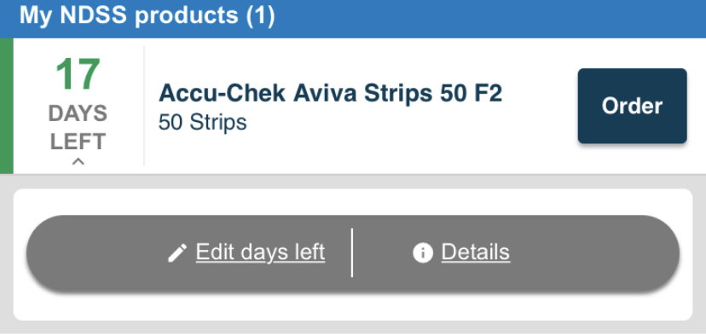This screenshot has width=706, height=336.
Task: Click the word LEFT above the chevron
Action: click(x=78, y=142)
